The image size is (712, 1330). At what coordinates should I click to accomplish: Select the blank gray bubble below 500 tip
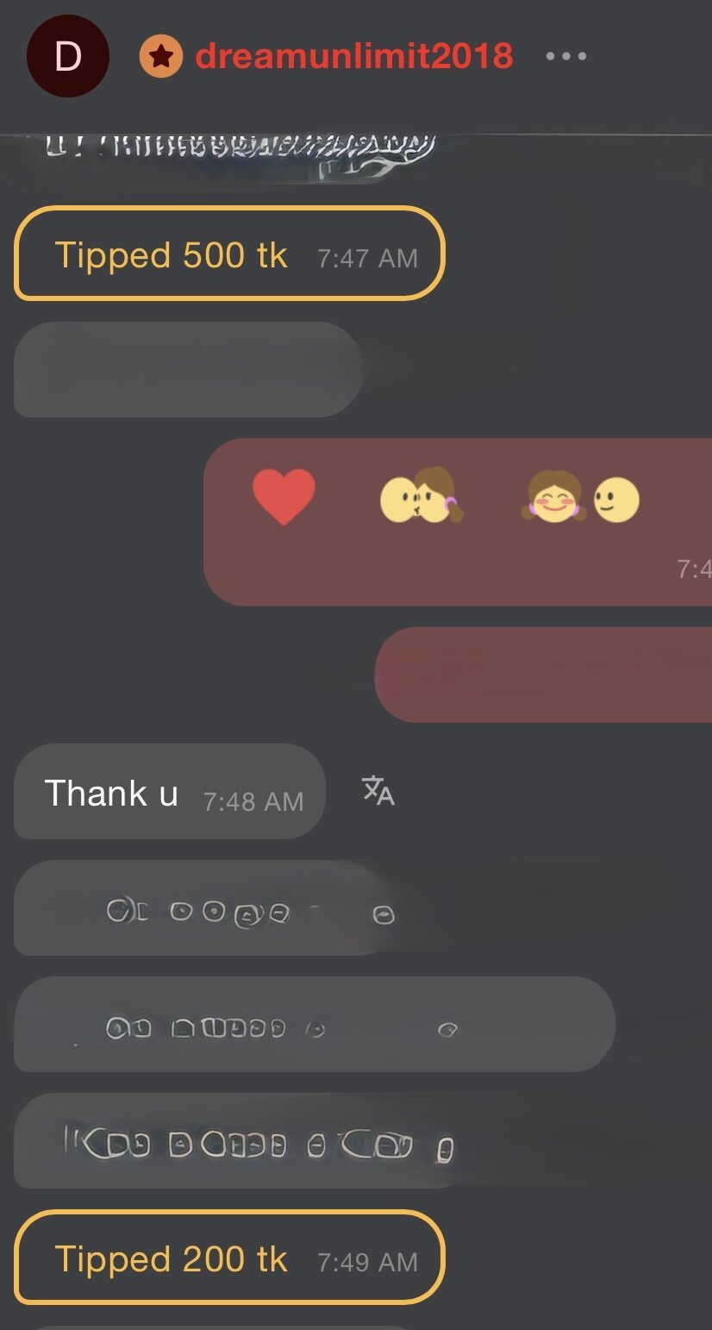pos(188,369)
